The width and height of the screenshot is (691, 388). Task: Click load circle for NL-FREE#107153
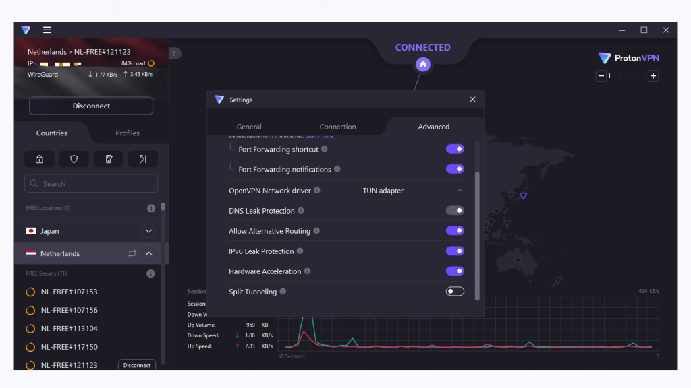tap(30, 292)
